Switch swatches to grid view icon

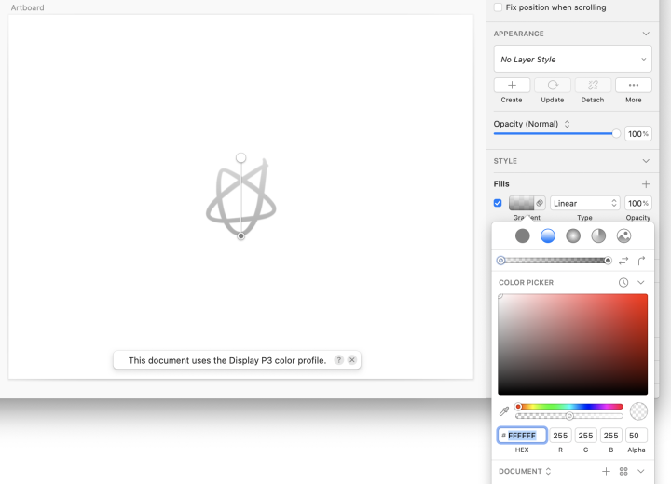[x=623, y=471]
